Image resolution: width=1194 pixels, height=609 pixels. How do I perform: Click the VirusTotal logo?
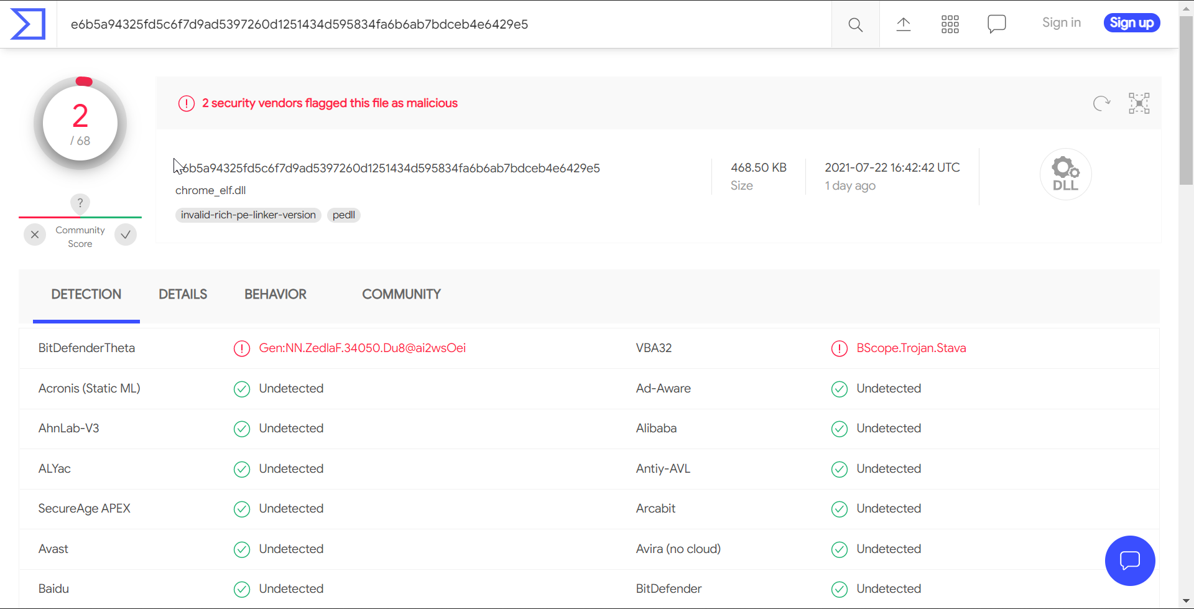pos(28,24)
